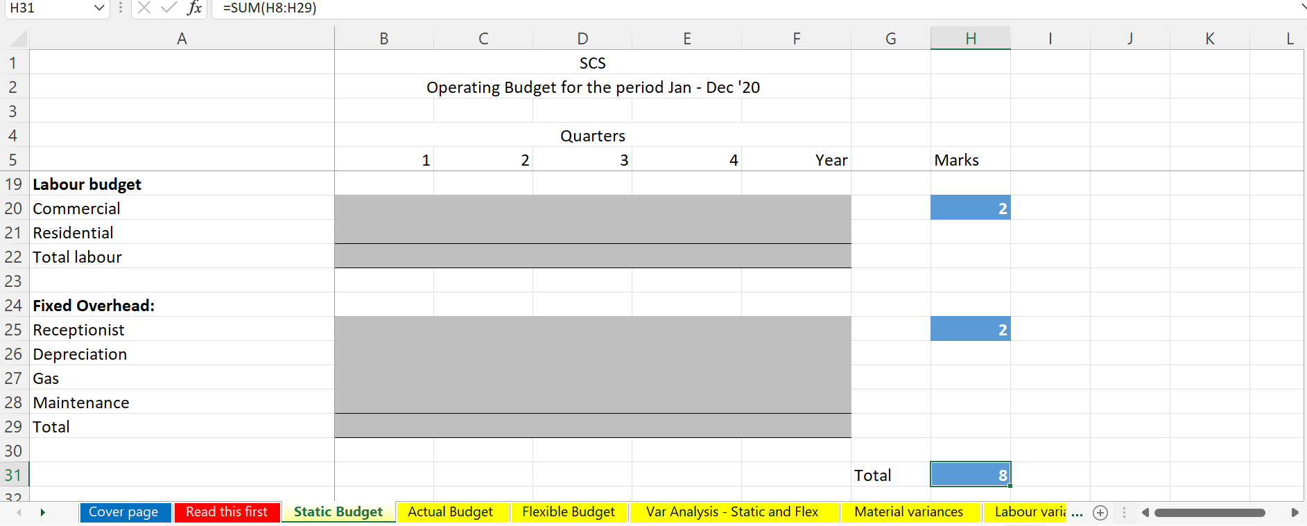Click the blue Marks cell showing 2 in row 20
The width and height of the screenshot is (1307, 526).
[x=970, y=207]
